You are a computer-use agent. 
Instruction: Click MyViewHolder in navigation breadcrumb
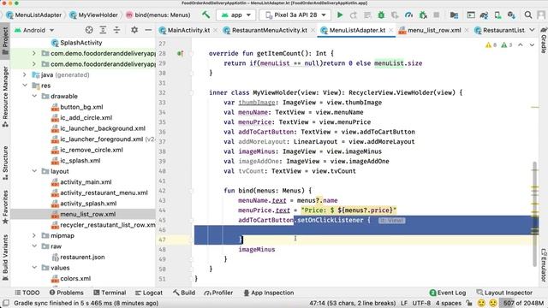[x=93, y=15]
